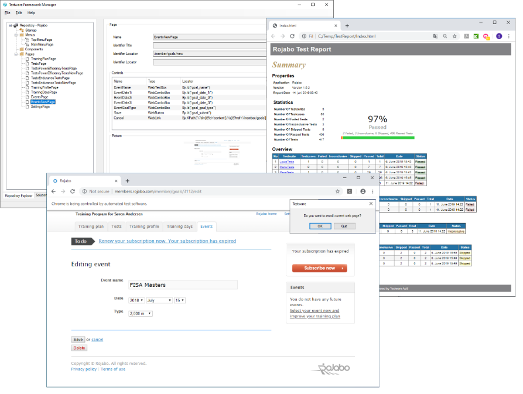Switch to the Training plan tab
This screenshot has height=394, width=523.
91,227
